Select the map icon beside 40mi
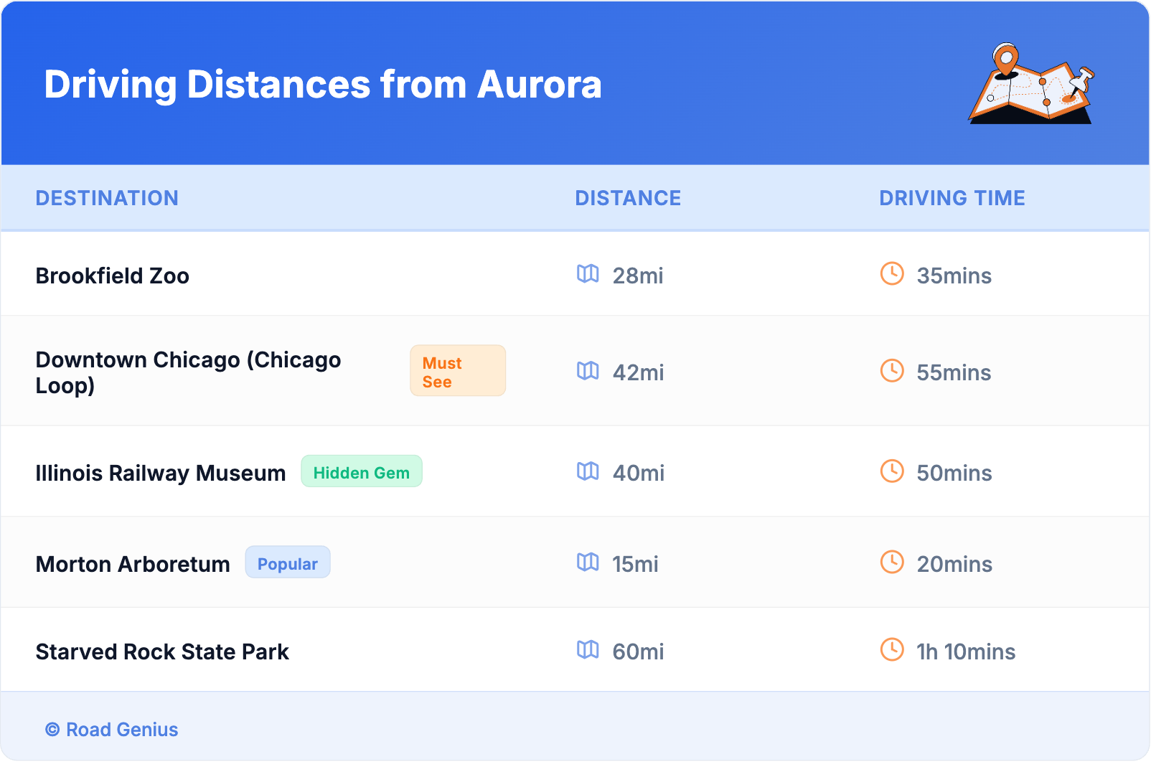 [x=588, y=471]
